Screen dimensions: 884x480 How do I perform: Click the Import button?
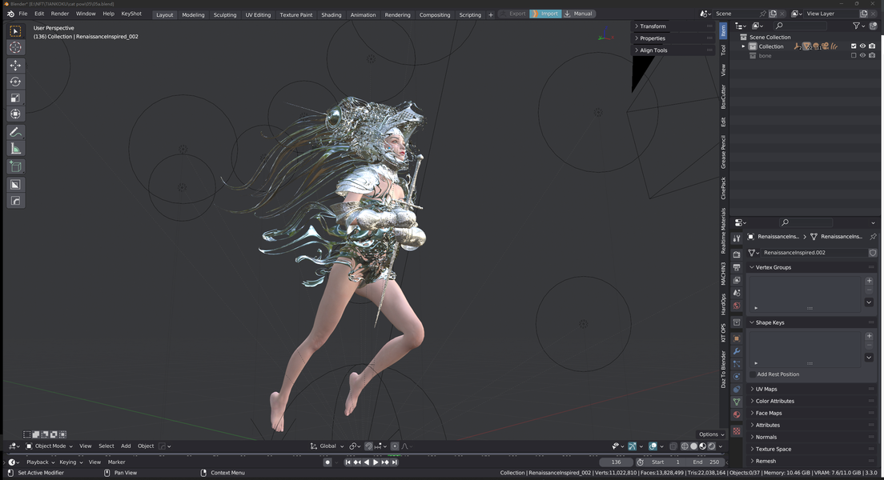pyautogui.click(x=545, y=14)
